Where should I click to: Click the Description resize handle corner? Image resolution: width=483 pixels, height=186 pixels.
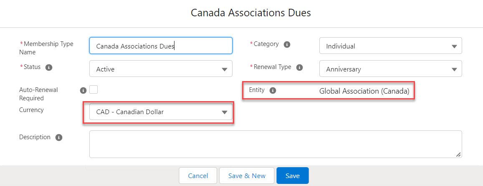tap(458, 155)
